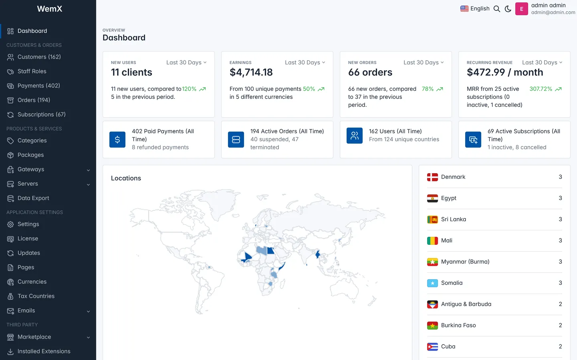Open Recurring Revenue Last 30 Days dropdown
Viewport: 577px width, 360px height.
click(542, 62)
